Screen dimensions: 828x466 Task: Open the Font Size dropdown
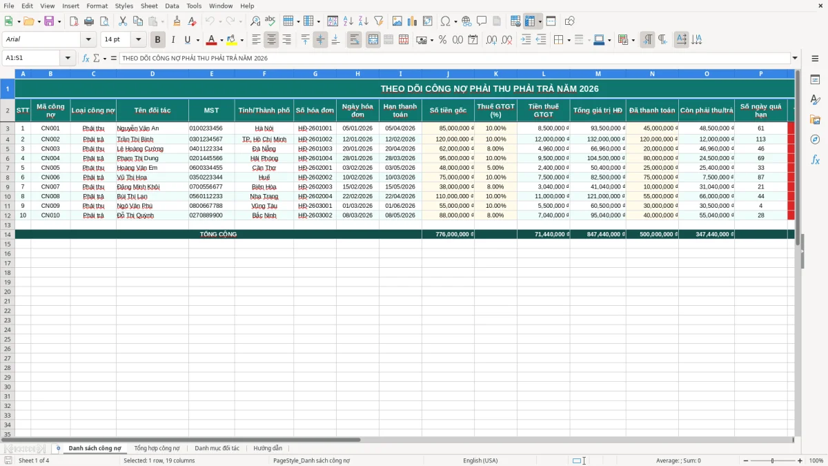pos(138,39)
